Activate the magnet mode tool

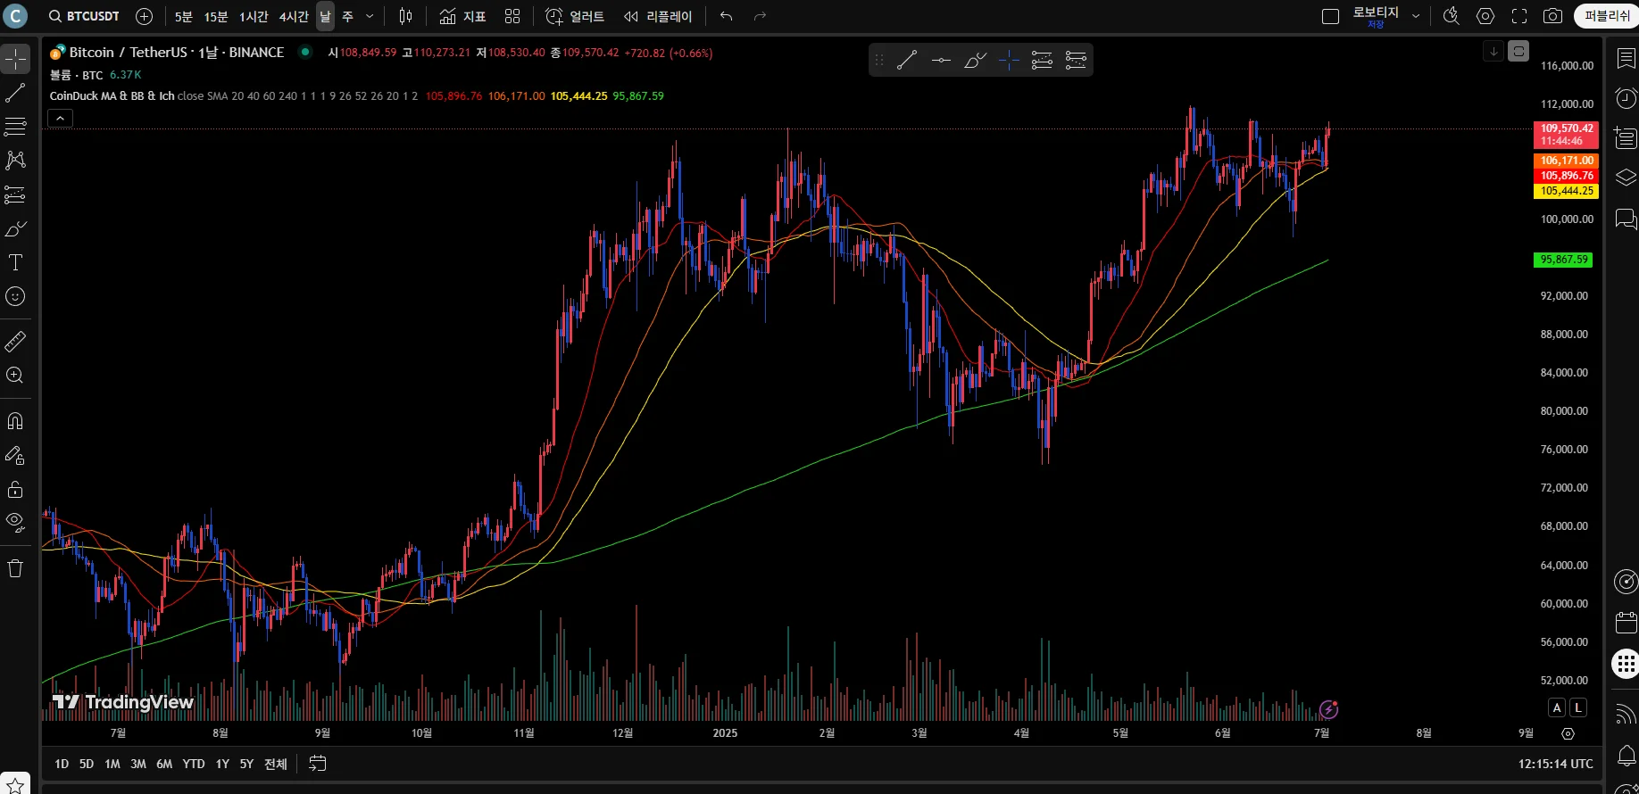click(x=15, y=421)
